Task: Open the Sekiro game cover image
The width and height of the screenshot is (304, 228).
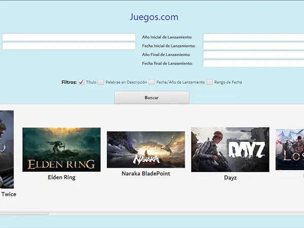Action: pos(7,149)
